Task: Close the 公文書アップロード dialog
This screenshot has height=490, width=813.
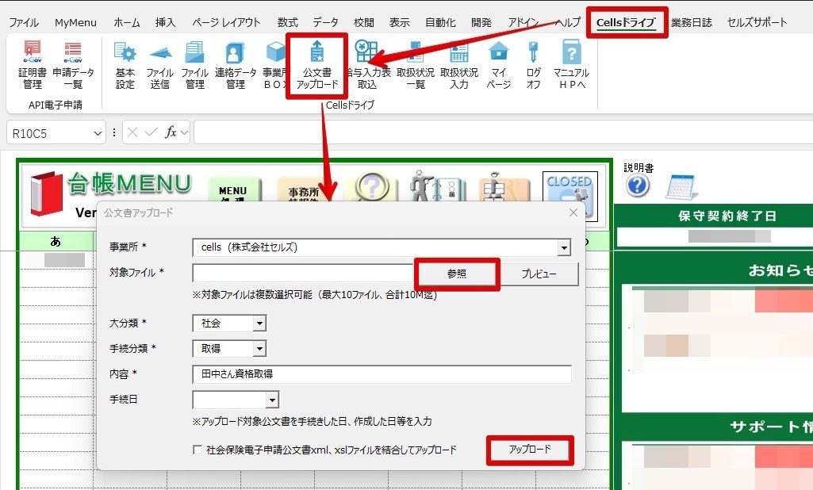Action: click(x=573, y=212)
